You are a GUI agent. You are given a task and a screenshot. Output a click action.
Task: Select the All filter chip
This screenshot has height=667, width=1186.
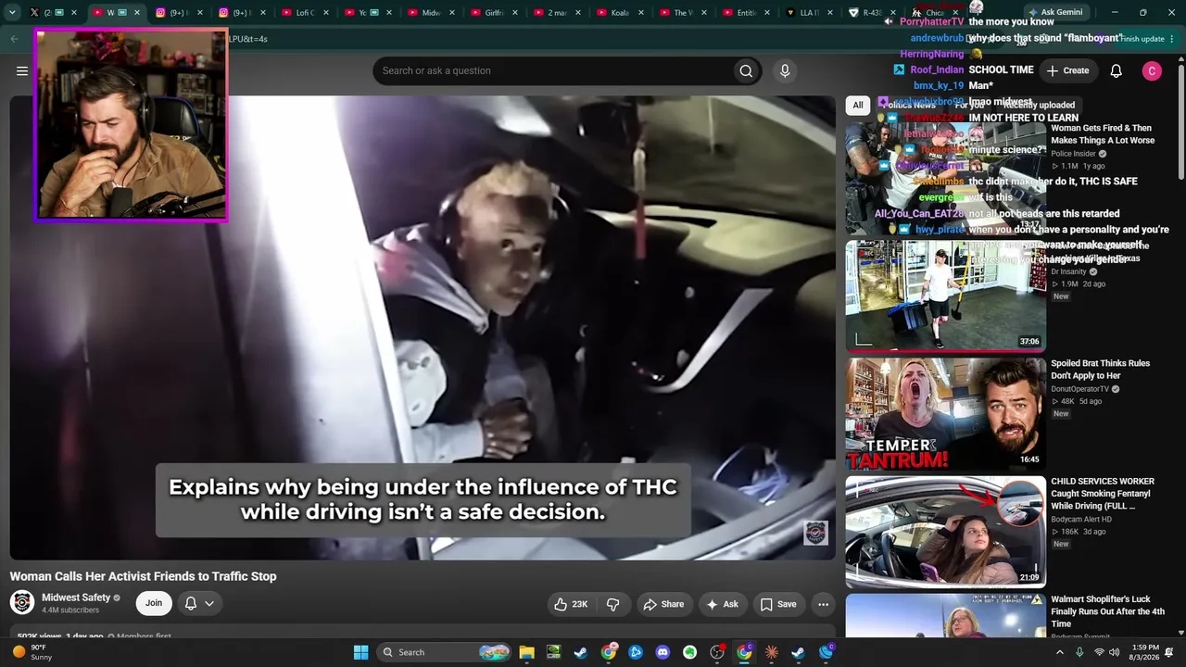(x=858, y=105)
